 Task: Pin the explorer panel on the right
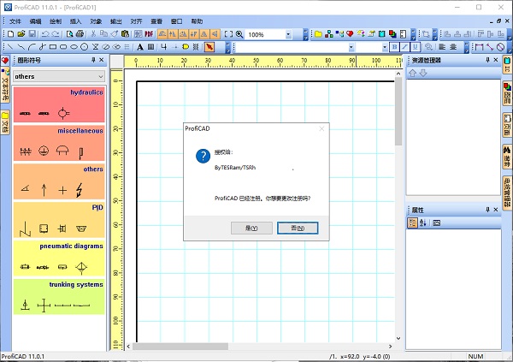click(487, 60)
